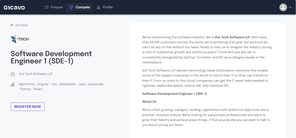The width and height of the screenshot is (296, 138).
Task: Click the skills stack icon
Action: [x=13, y=84]
